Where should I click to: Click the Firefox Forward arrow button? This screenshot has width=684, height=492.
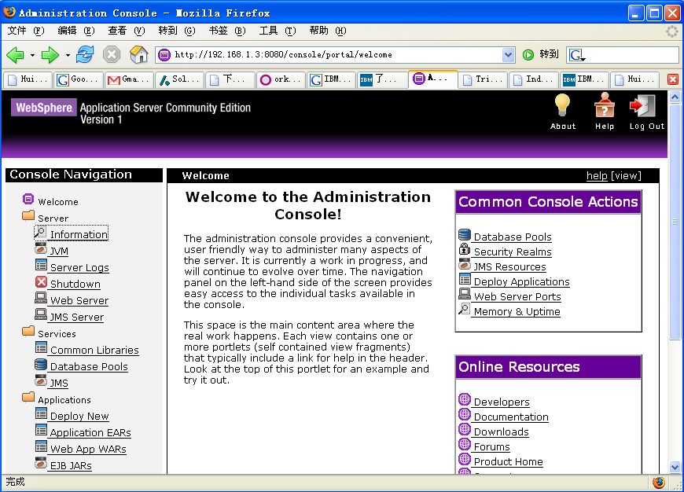(x=50, y=54)
